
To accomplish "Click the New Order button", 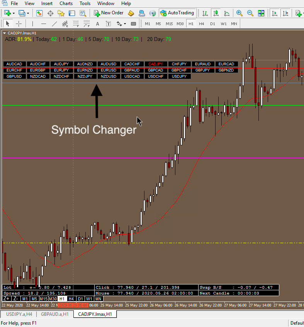I will (x=108, y=13).
